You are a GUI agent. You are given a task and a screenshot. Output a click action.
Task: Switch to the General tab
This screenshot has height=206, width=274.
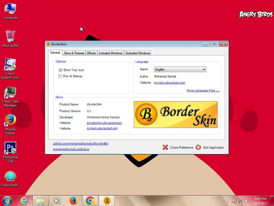(x=55, y=53)
